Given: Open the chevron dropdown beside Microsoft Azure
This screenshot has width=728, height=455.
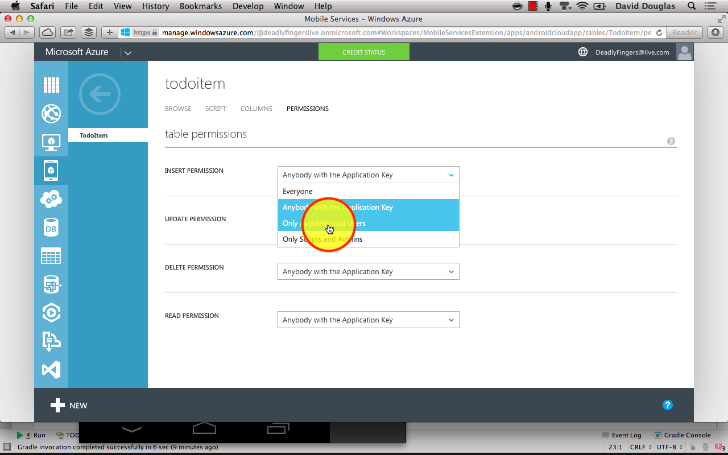Looking at the screenshot, I should [x=128, y=52].
